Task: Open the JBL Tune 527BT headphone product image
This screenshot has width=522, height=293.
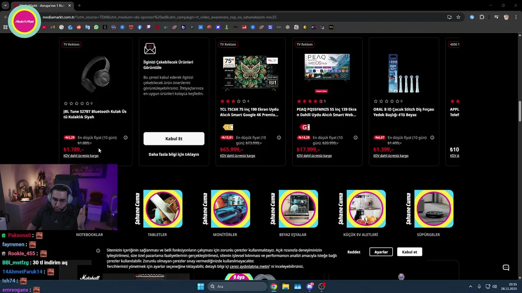Action: click(x=96, y=74)
